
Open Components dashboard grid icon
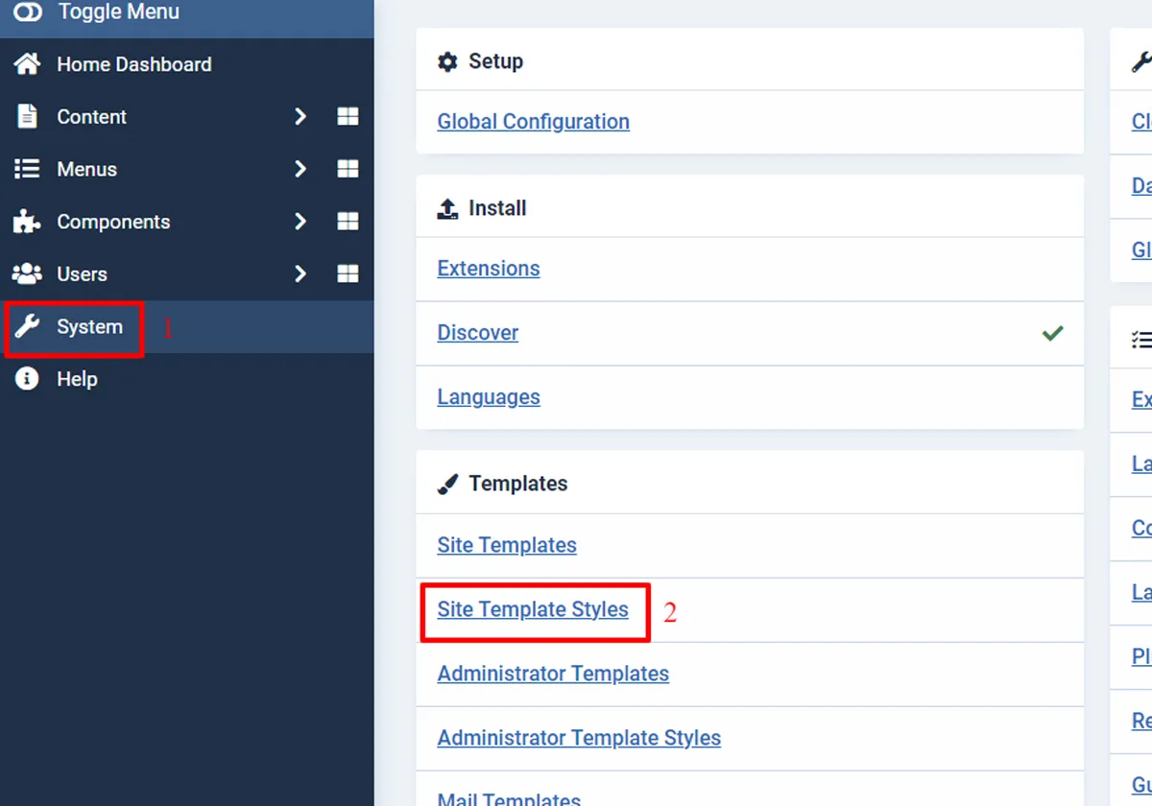point(348,222)
